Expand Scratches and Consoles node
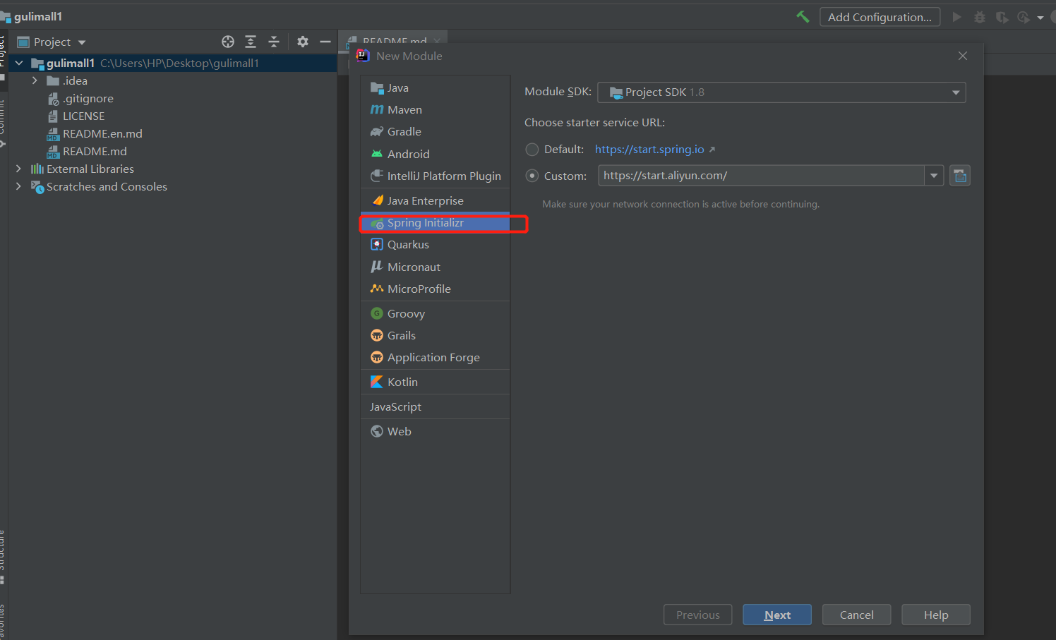The height and width of the screenshot is (640, 1056). pyautogui.click(x=19, y=186)
